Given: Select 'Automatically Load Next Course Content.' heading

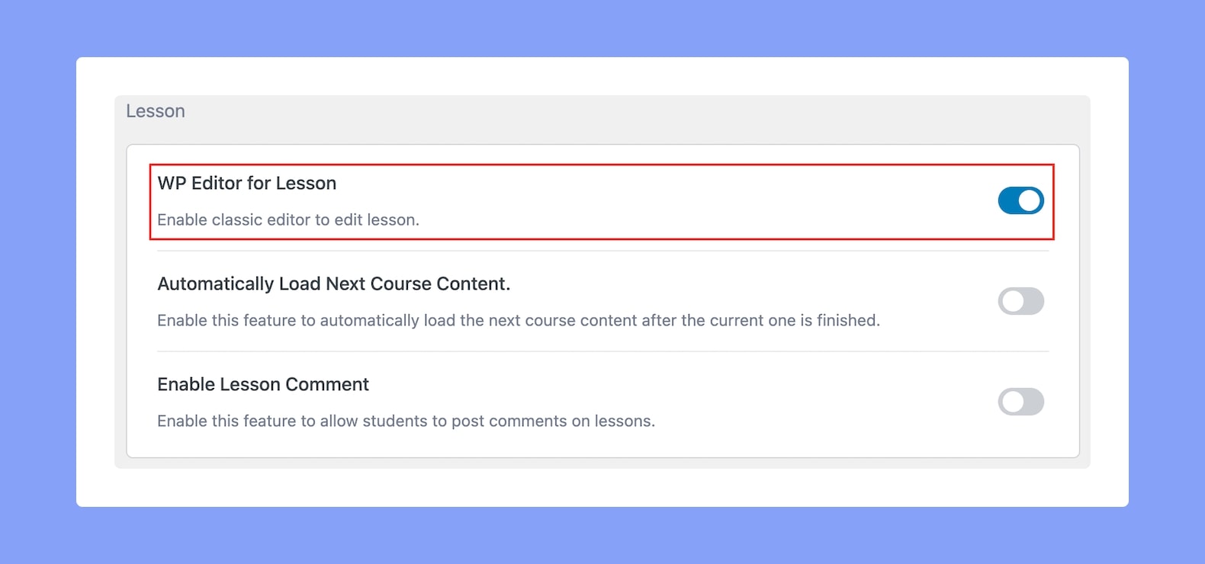Looking at the screenshot, I should point(333,284).
